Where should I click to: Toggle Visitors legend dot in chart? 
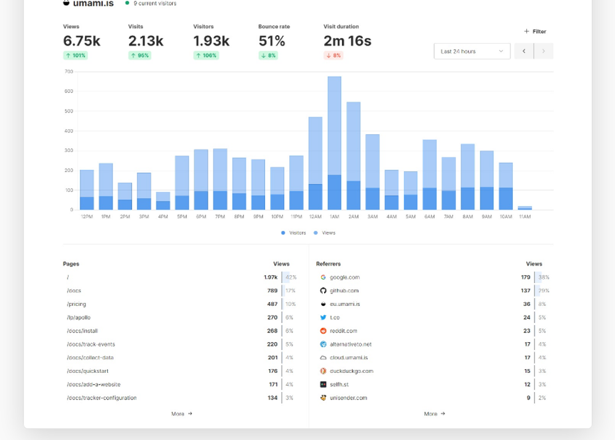[283, 233]
